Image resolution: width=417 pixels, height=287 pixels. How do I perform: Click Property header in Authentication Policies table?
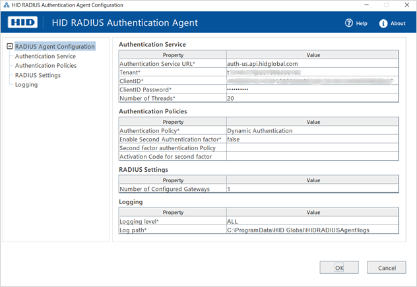[x=173, y=122]
